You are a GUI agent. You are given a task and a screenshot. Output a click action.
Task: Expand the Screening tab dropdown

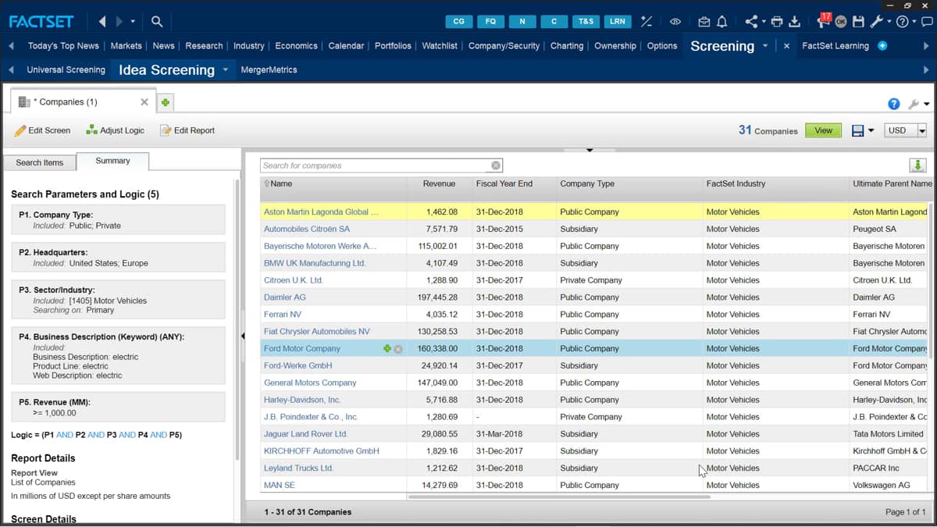765,46
